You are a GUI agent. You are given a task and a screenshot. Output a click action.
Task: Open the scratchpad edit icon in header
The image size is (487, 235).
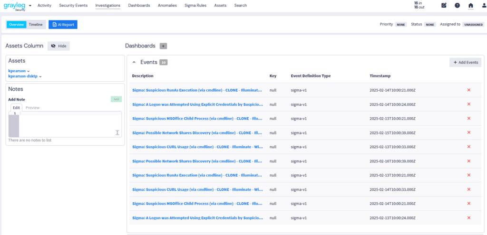pos(444,6)
